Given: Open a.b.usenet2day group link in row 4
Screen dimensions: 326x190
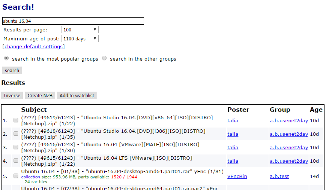Looking at the screenshot, I should point(289,161).
